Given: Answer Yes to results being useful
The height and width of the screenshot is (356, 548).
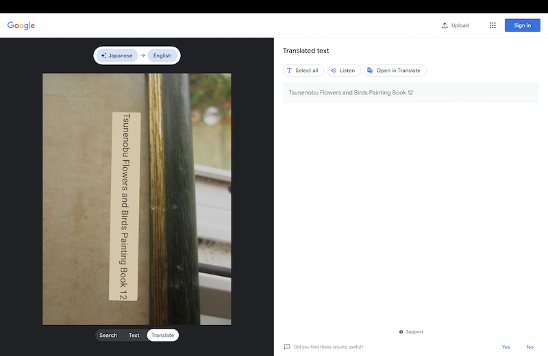Looking at the screenshot, I should tap(506, 347).
